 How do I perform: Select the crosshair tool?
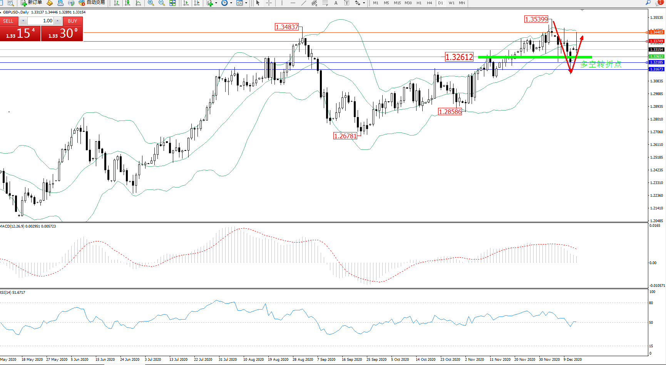pyautogui.click(x=269, y=3)
